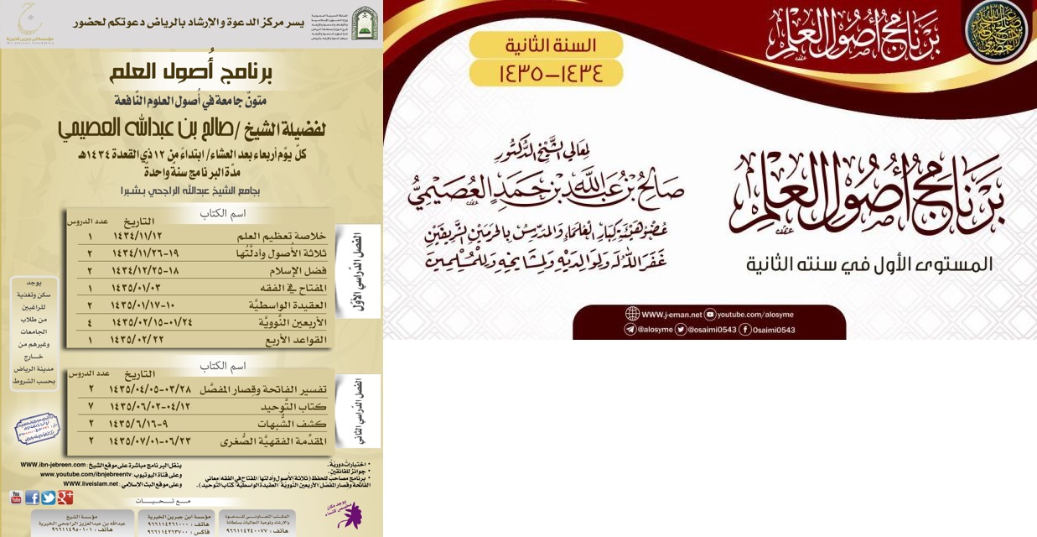Screen dimensions: 1037x537
Task: Click the Telegram icon beside @alosyme
Action: pyautogui.click(x=631, y=330)
